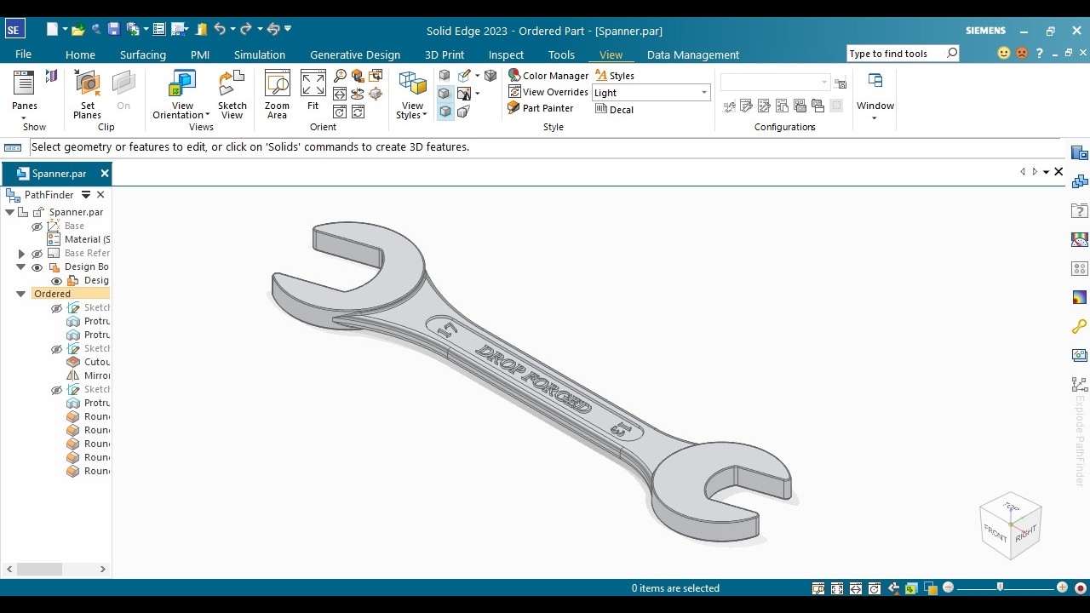This screenshot has height=613, width=1090.
Task: Click the New document icon
Action: point(52,29)
